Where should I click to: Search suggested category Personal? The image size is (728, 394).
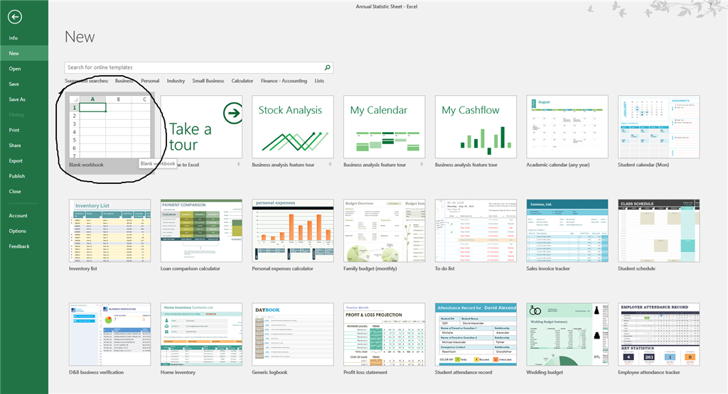(150, 81)
